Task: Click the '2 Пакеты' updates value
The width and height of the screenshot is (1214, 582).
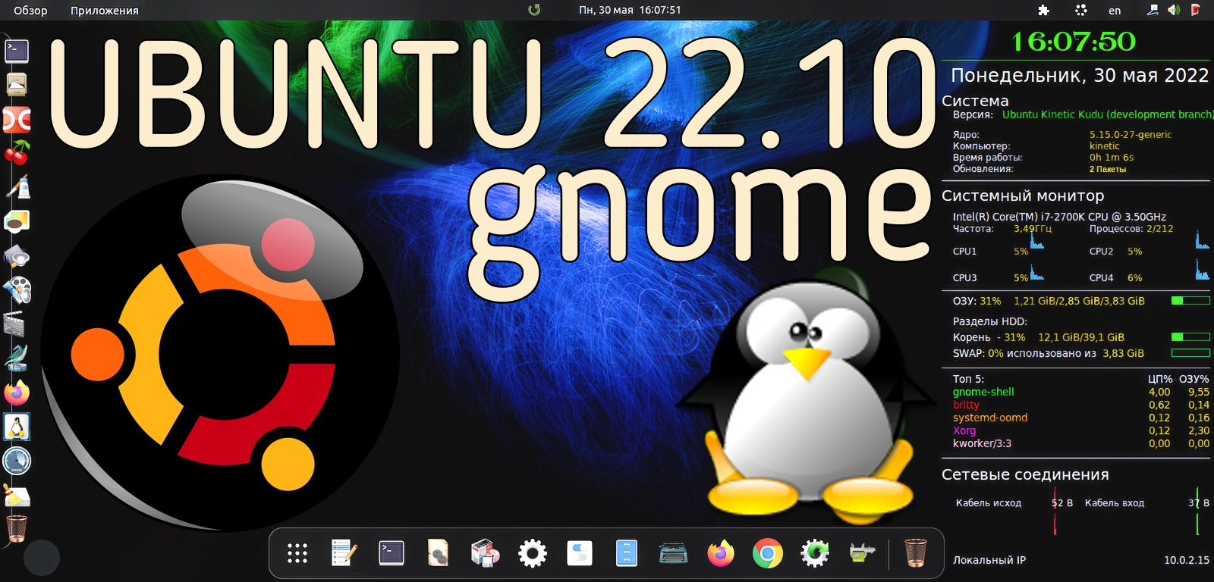Action: (x=1108, y=169)
